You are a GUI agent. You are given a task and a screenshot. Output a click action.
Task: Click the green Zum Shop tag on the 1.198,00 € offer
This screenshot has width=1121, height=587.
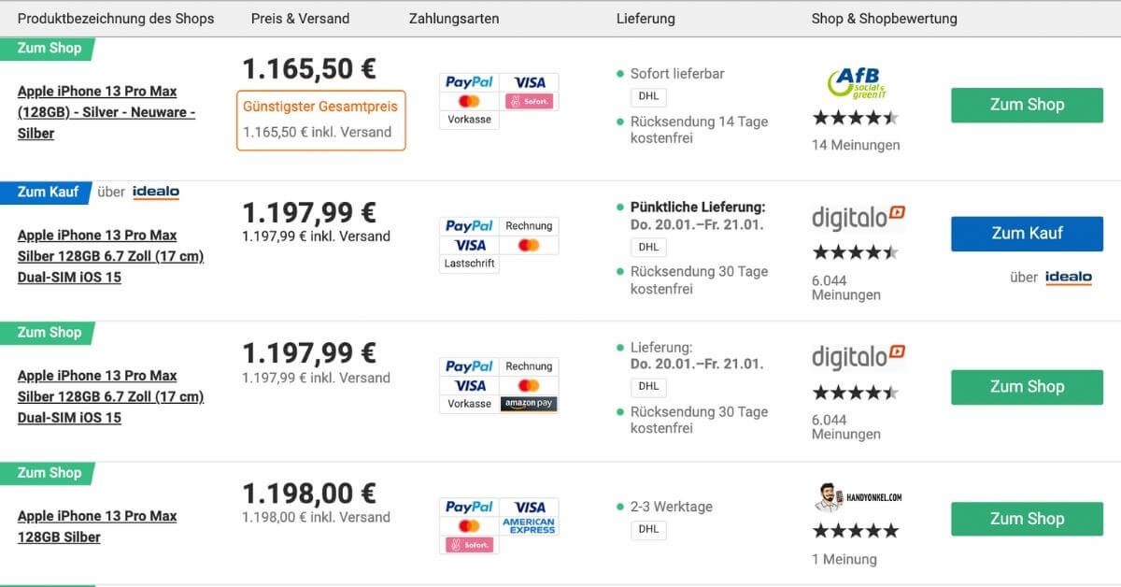tap(50, 473)
